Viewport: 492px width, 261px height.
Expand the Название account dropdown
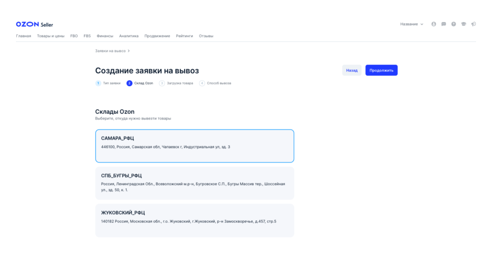click(412, 24)
